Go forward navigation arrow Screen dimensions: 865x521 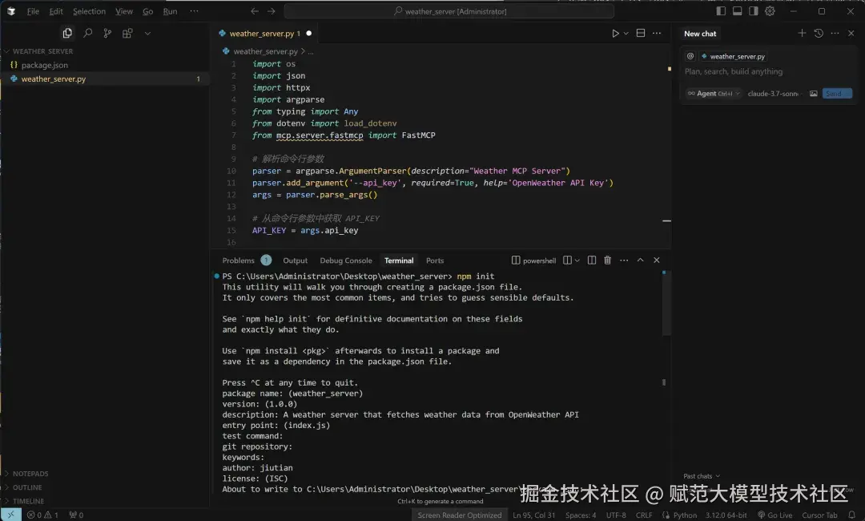click(x=271, y=11)
